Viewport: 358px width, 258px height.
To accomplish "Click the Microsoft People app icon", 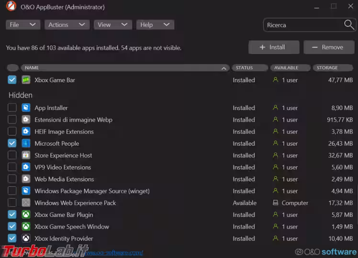I will (x=26, y=143).
